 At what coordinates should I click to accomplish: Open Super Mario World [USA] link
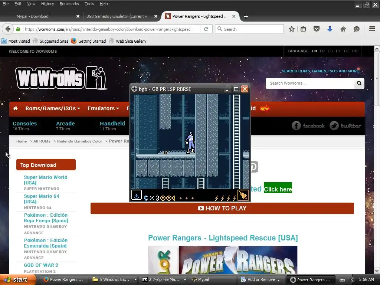pos(46,180)
